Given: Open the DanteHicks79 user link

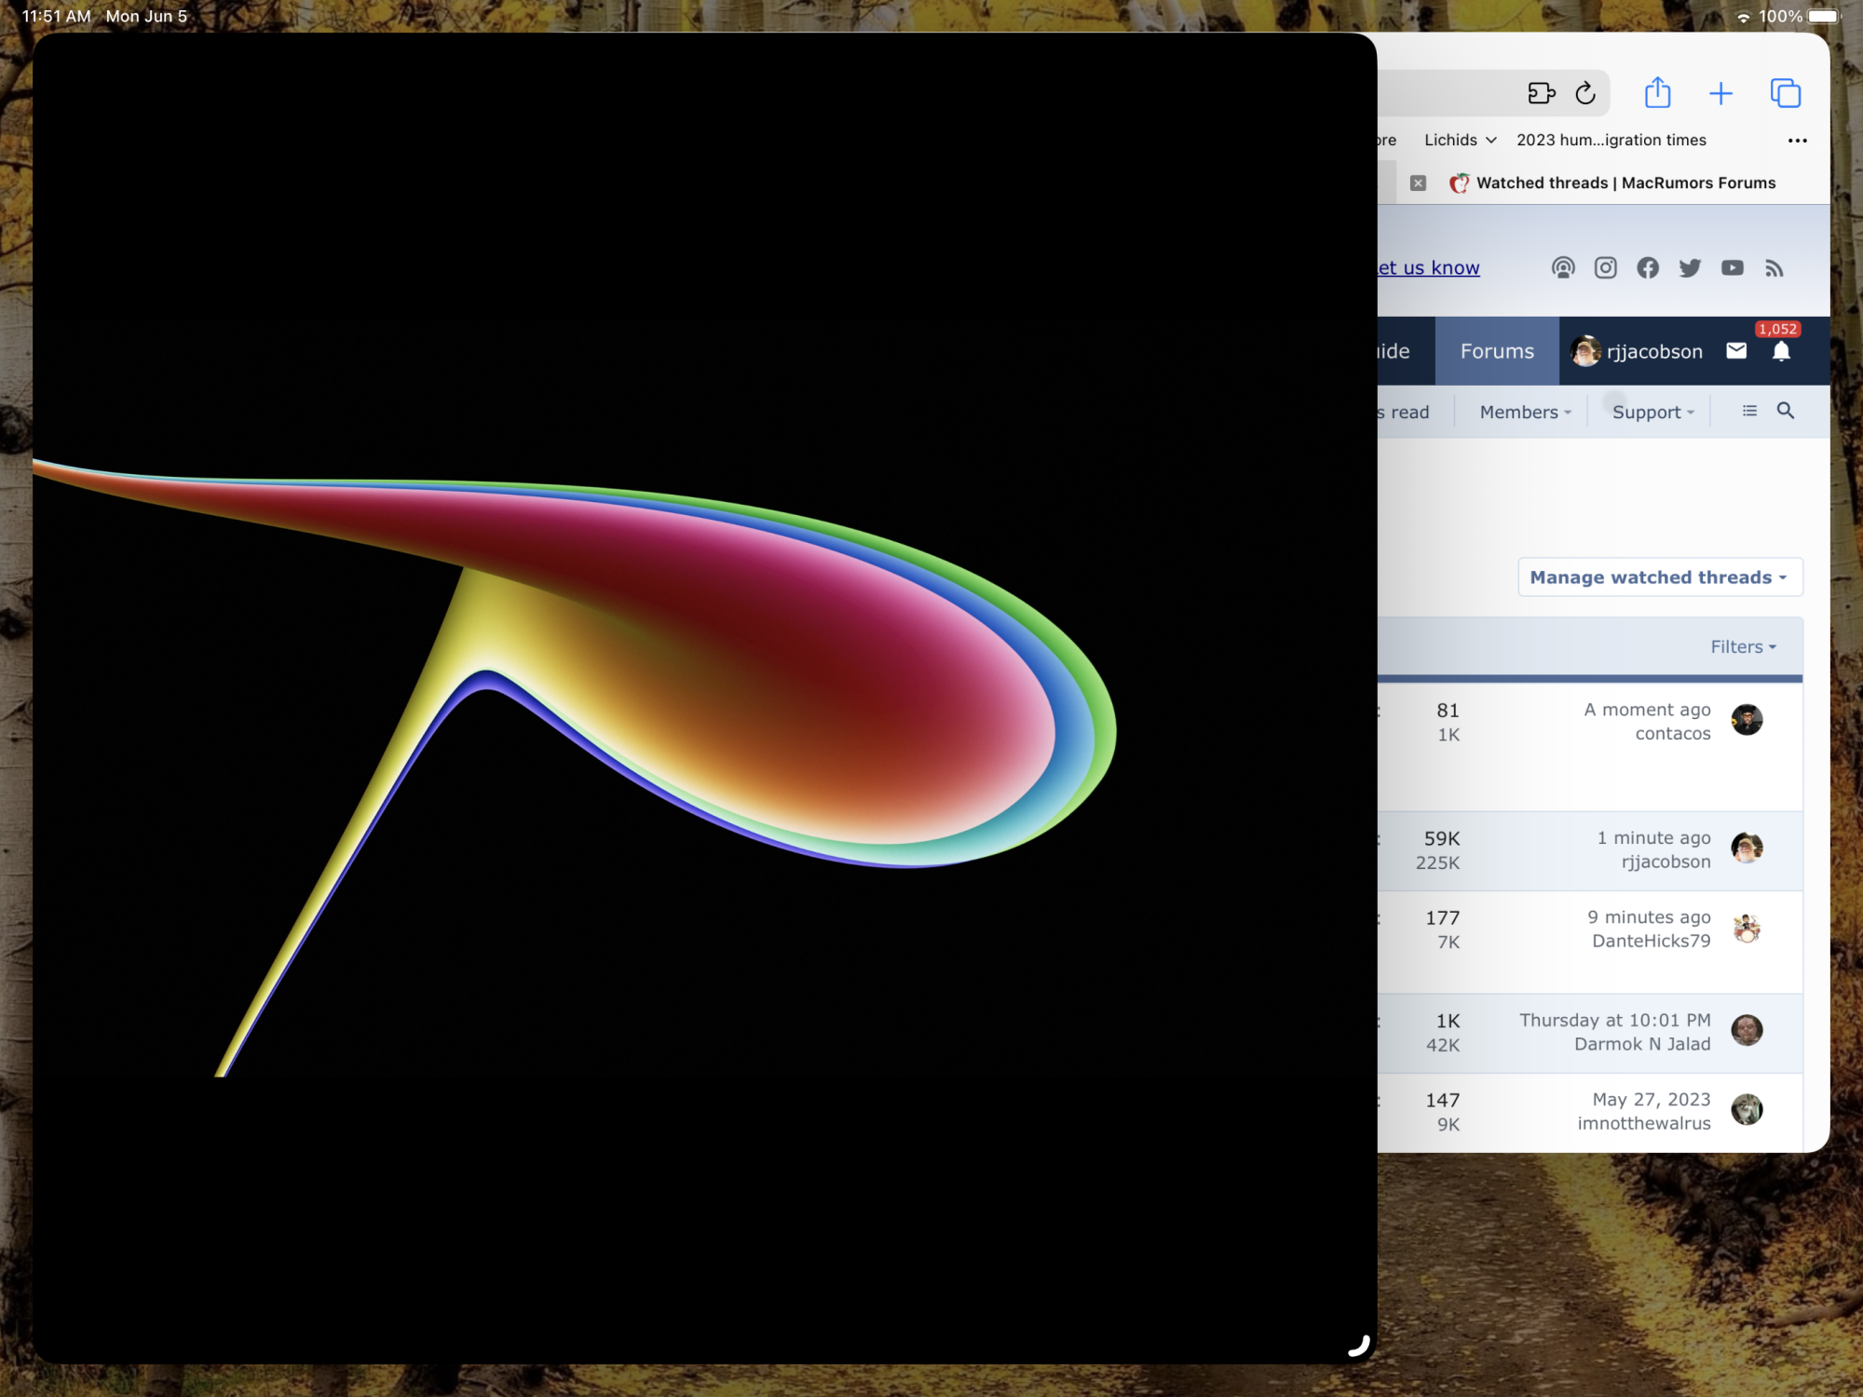Looking at the screenshot, I should tap(1651, 942).
